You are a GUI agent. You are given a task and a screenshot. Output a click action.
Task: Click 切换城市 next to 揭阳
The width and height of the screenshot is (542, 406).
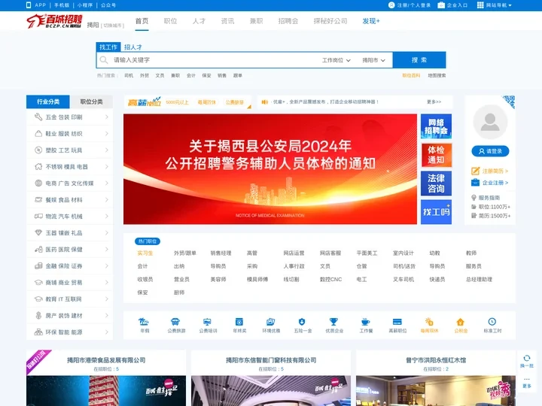point(112,26)
